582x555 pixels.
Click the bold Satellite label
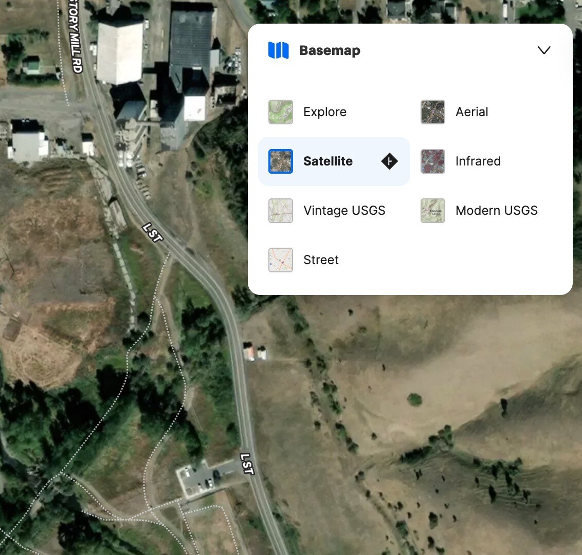pyautogui.click(x=328, y=161)
